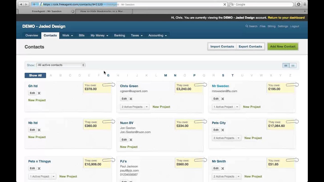This screenshot has height=182, width=324.
Task: Open the browser downloads button
Action: (299, 4)
